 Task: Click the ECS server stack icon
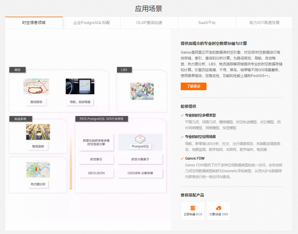click(193, 208)
